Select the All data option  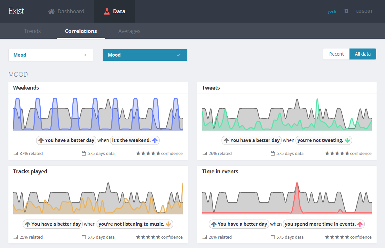tap(363, 54)
